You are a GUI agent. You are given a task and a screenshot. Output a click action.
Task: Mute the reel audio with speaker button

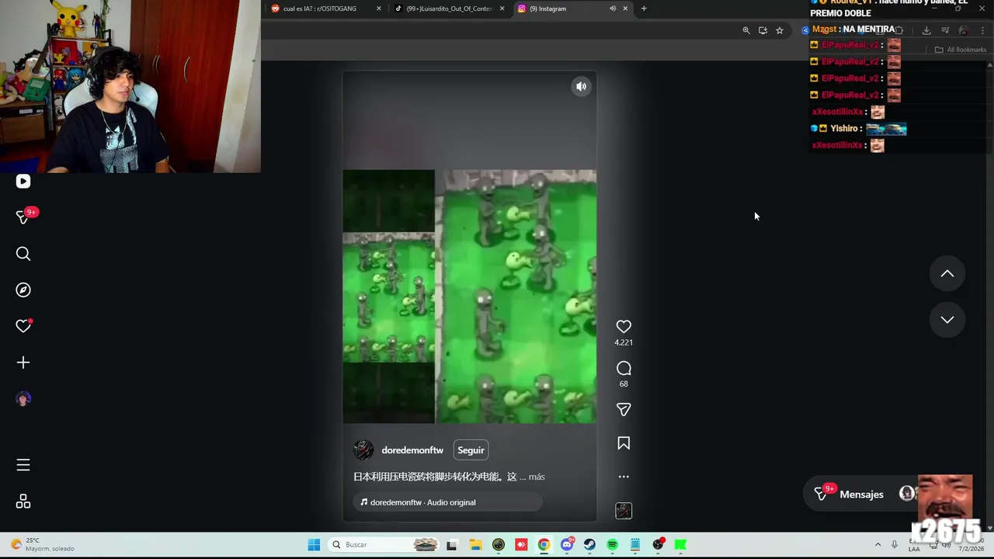pyautogui.click(x=581, y=87)
